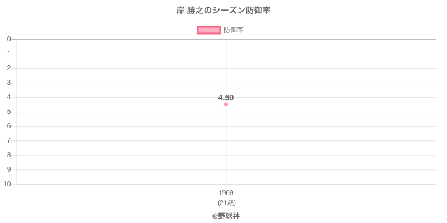Screen dimensions: 447x223
Task: Click y-axis tick label 7
Action: point(9,140)
